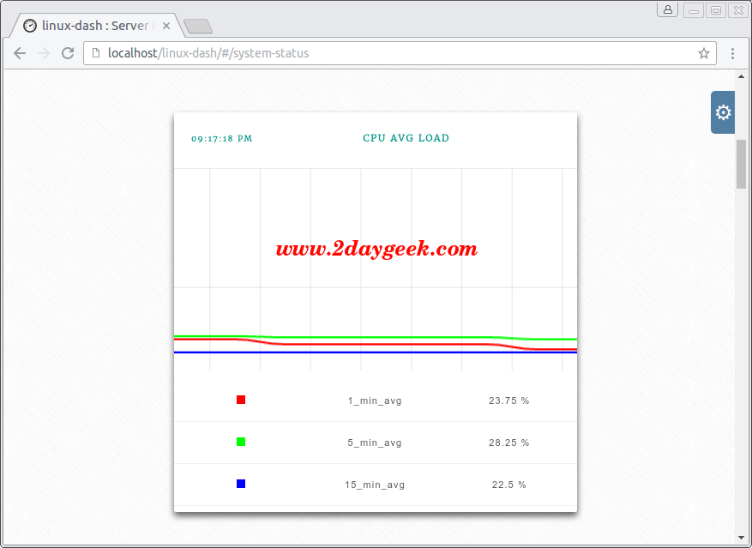Image resolution: width=752 pixels, height=548 pixels.
Task: Select the linux-dash : Server tab
Action: [96, 26]
